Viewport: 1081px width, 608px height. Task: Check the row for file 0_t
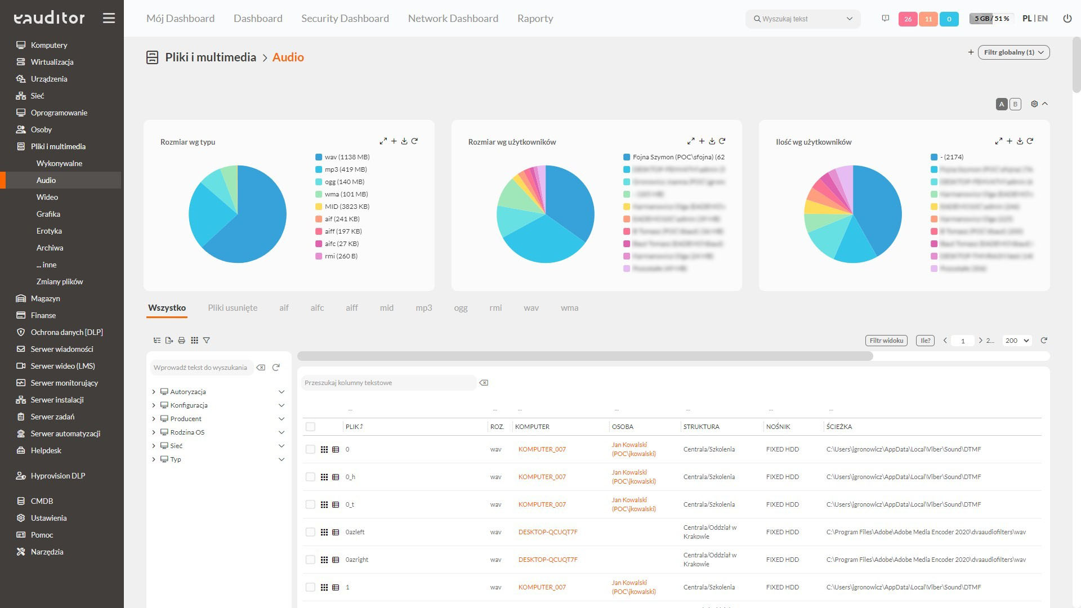tap(310, 504)
